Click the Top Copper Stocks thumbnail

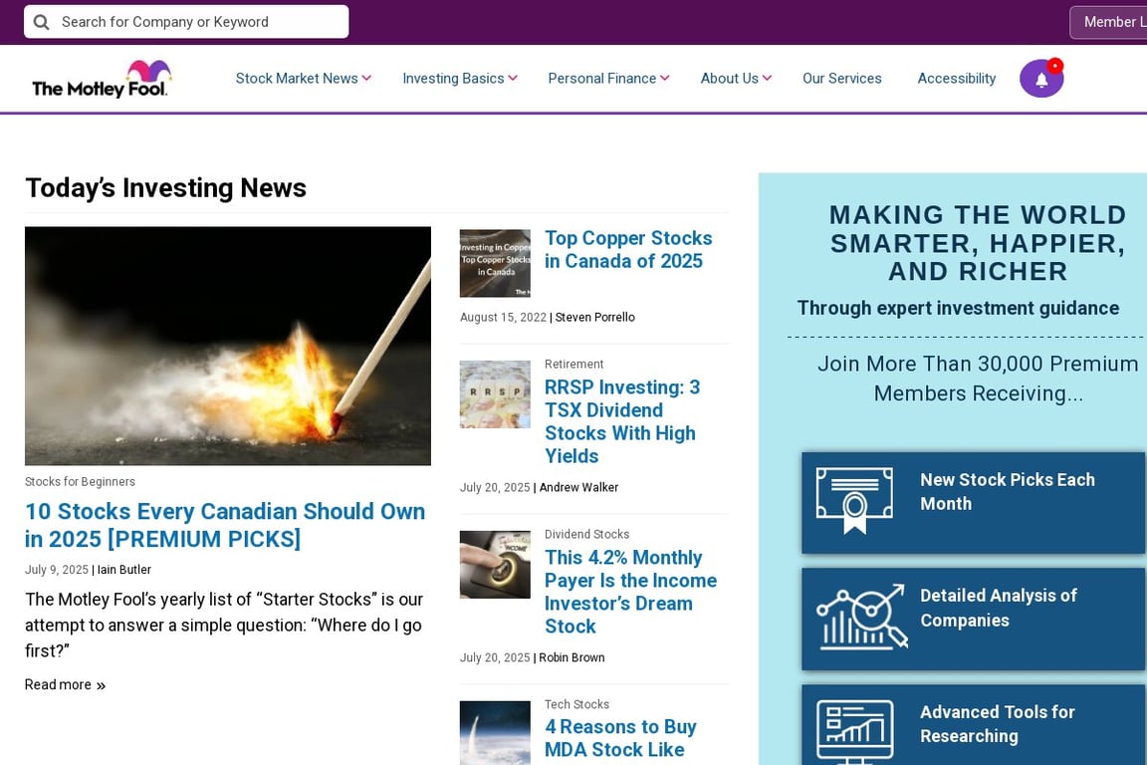[495, 264]
